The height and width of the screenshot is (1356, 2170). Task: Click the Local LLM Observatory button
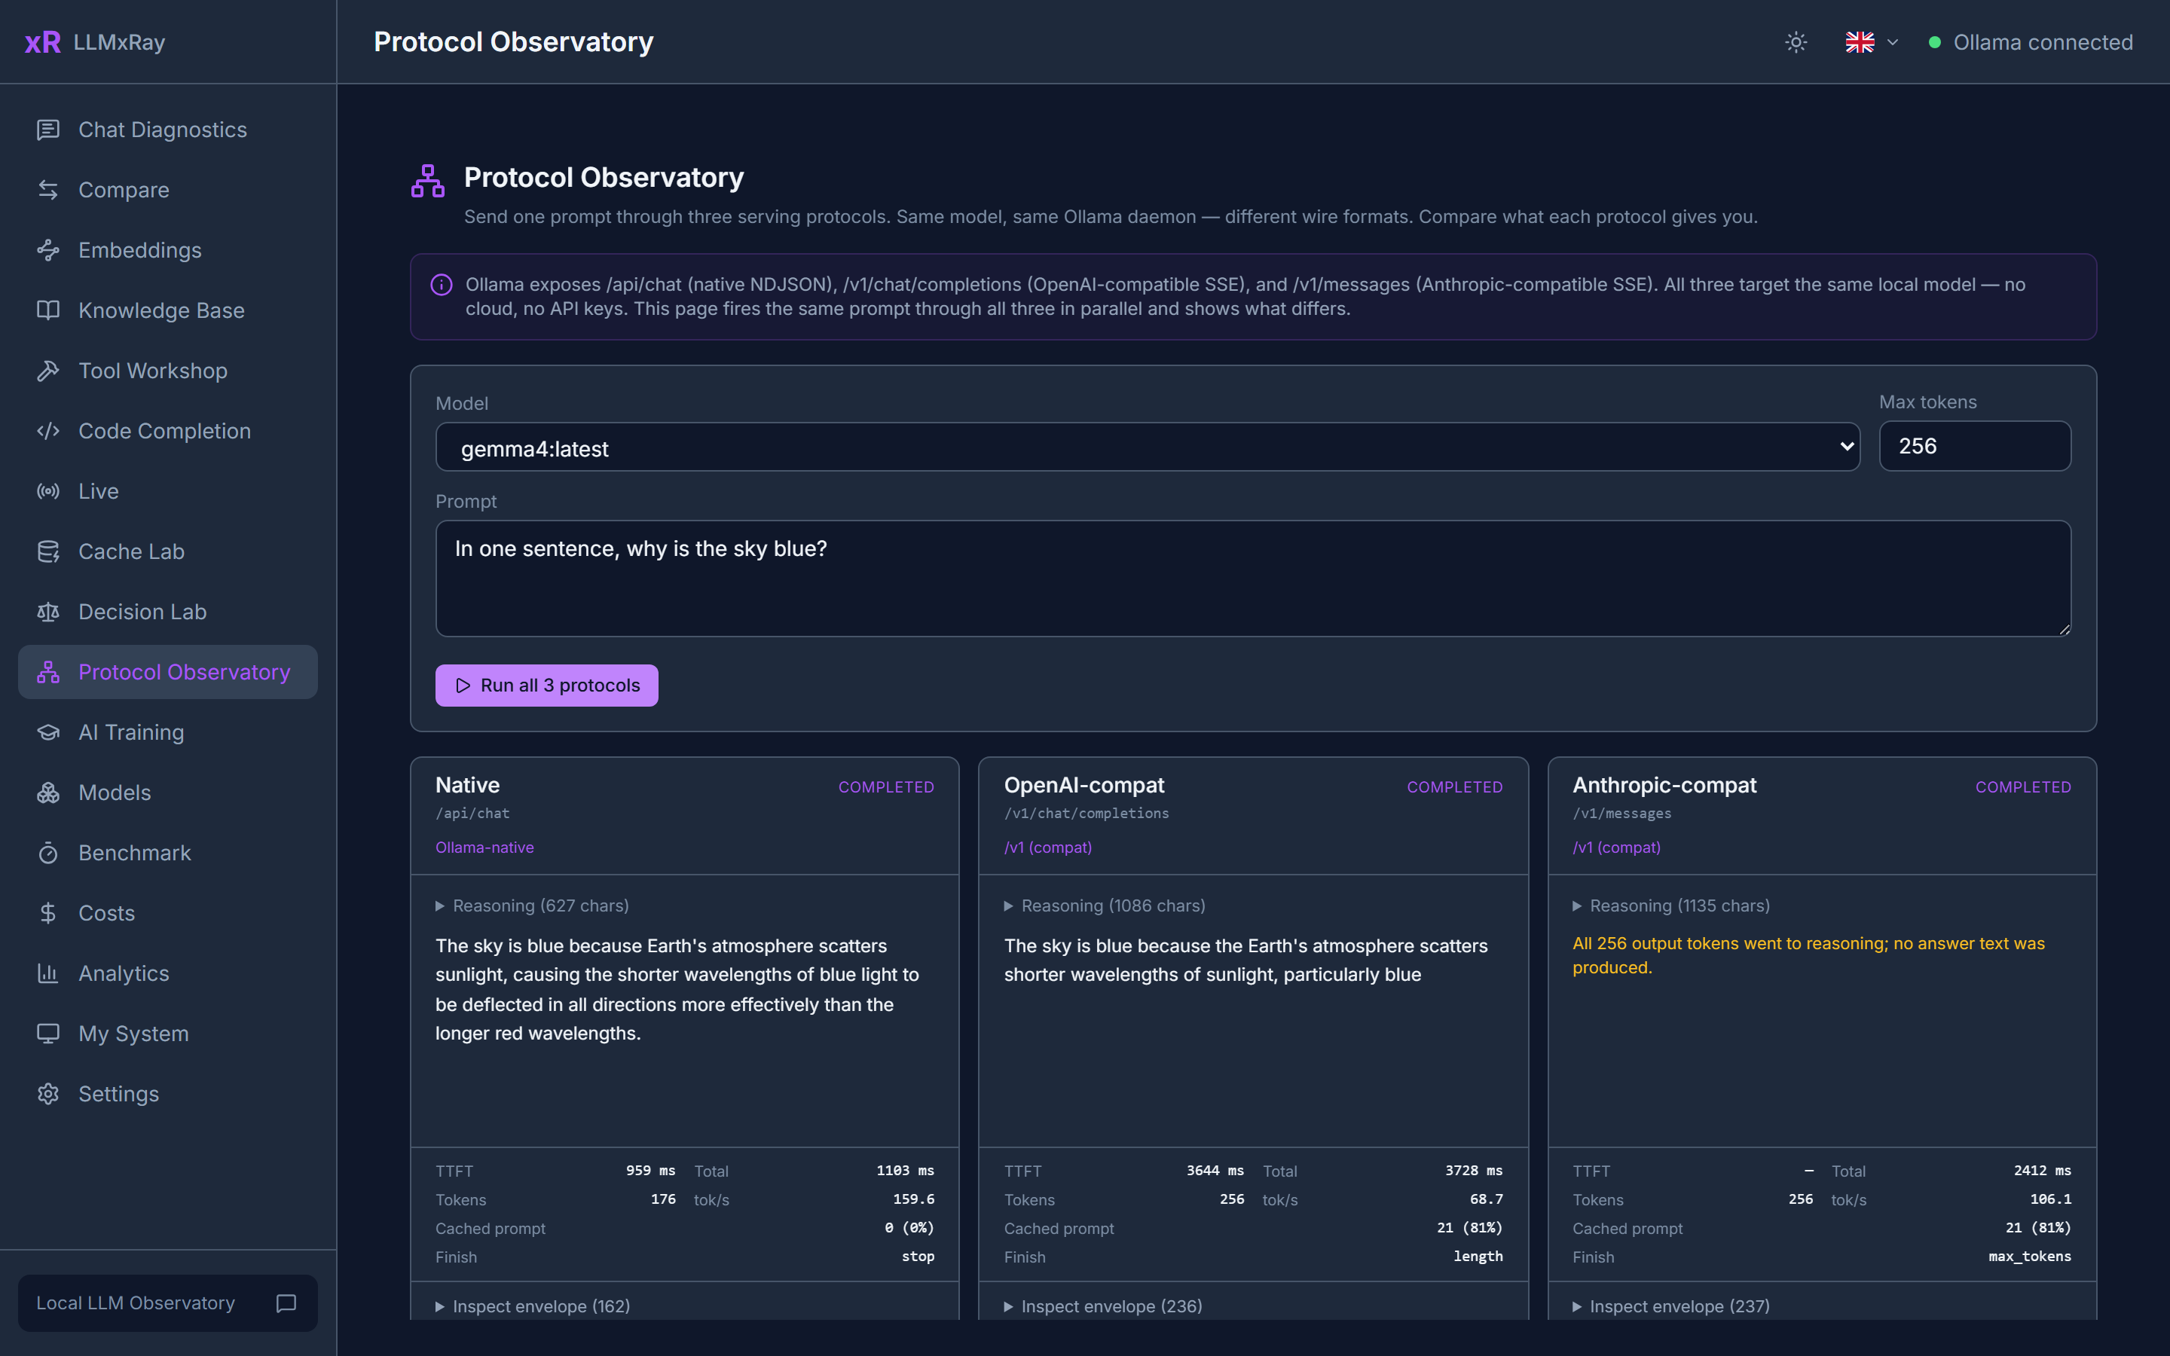(x=168, y=1303)
